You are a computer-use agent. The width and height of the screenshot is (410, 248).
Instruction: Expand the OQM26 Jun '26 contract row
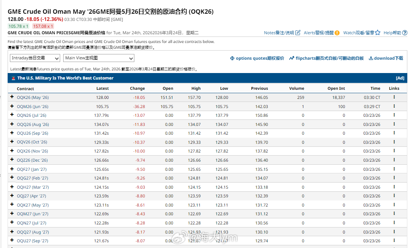11,107
